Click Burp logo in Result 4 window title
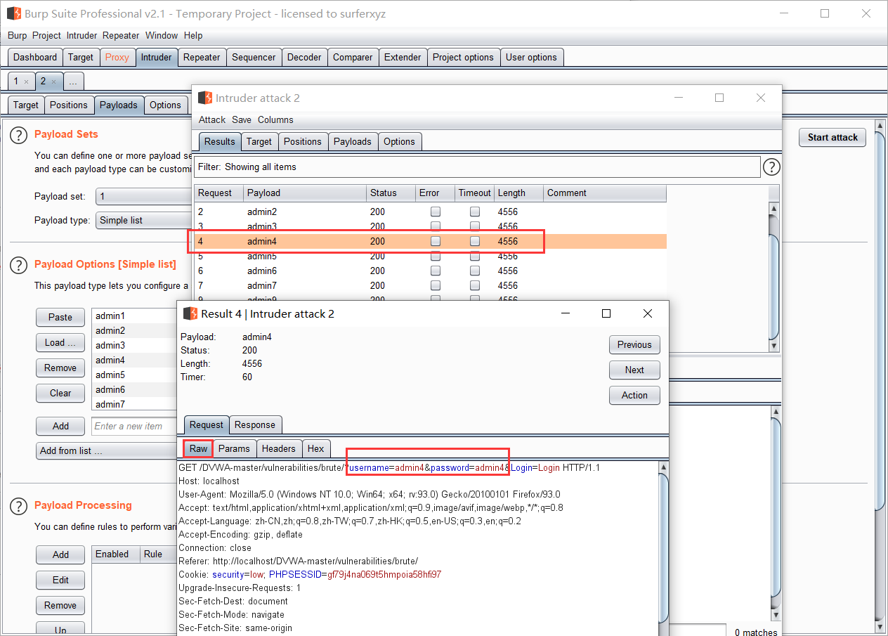 (190, 313)
